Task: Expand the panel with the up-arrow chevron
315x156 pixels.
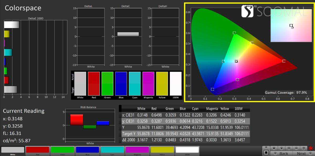Action: pyautogui.click(x=266, y=147)
